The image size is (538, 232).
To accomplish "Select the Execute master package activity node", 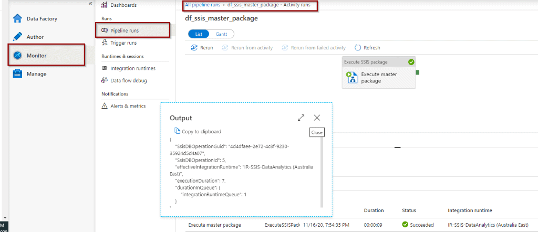I will pos(379,72).
